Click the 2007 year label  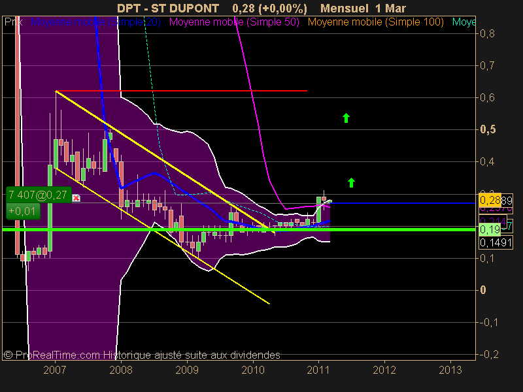pos(55,370)
